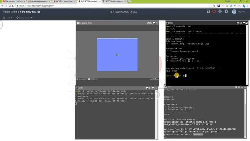Open the Chrome three-dot menu
250x141 pixels.
click(248, 6)
